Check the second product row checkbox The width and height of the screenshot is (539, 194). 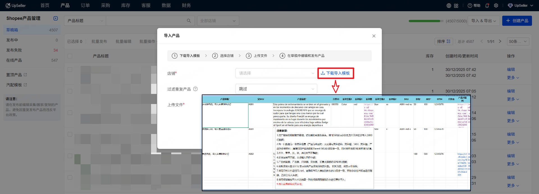coord(70,91)
